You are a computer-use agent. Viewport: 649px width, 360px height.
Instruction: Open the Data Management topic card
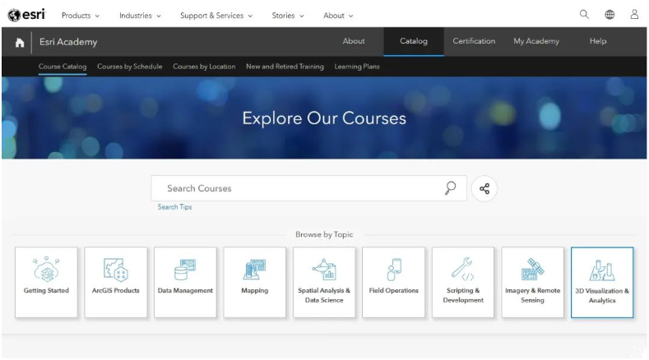[185, 282]
